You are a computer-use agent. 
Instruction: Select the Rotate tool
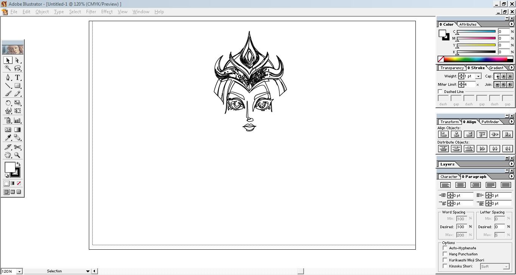8,103
